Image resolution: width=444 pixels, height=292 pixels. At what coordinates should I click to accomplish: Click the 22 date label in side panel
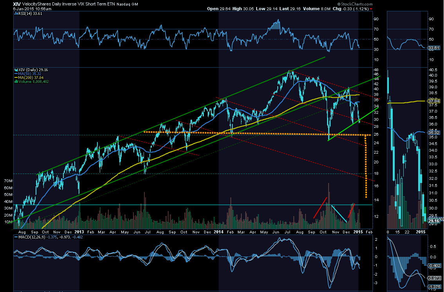(x=407, y=232)
